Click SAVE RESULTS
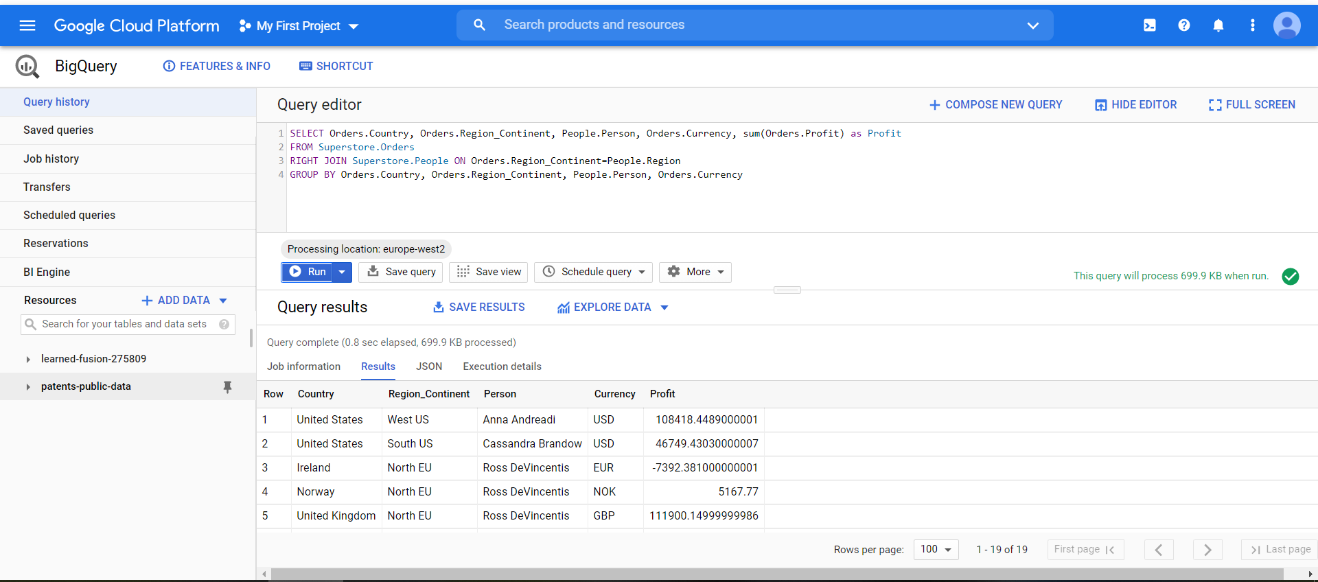This screenshot has width=1318, height=582. 478,307
